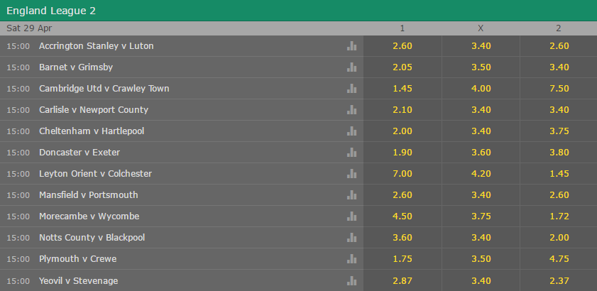This screenshot has height=291, width=597.
Task: Choose Plymouth home win at 1.75
Action: coord(402,259)
